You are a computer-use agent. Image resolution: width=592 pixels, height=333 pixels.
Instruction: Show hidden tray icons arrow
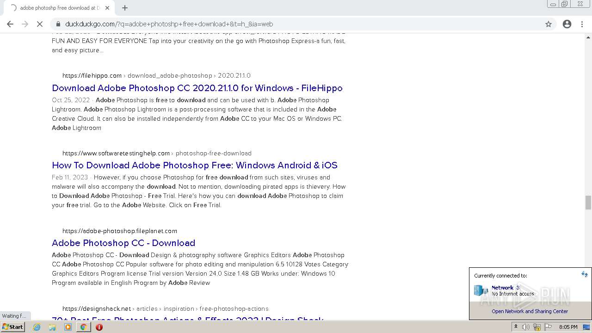(516, 327)
